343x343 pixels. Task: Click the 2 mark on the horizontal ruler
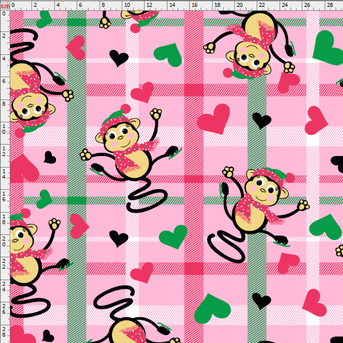pos(35,5)
